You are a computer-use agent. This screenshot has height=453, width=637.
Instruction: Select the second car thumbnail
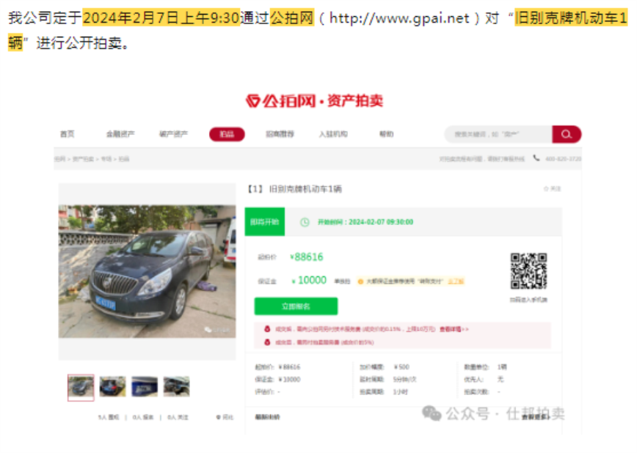point(112,386)
